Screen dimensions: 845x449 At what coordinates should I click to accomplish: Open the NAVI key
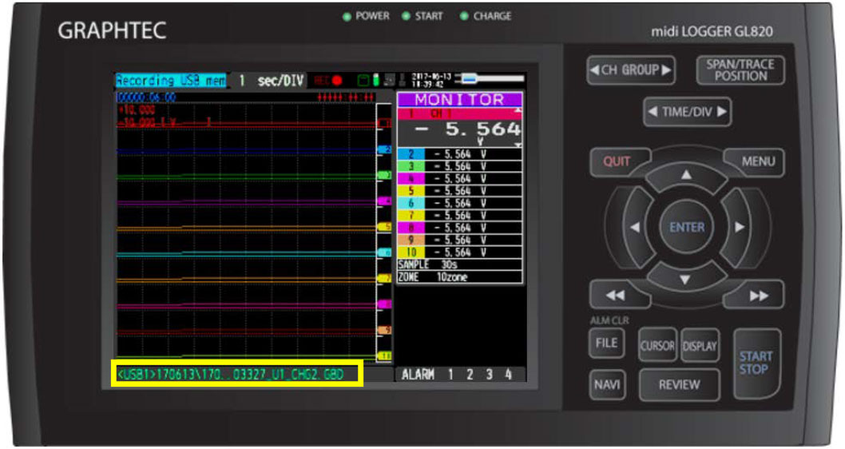607,385
